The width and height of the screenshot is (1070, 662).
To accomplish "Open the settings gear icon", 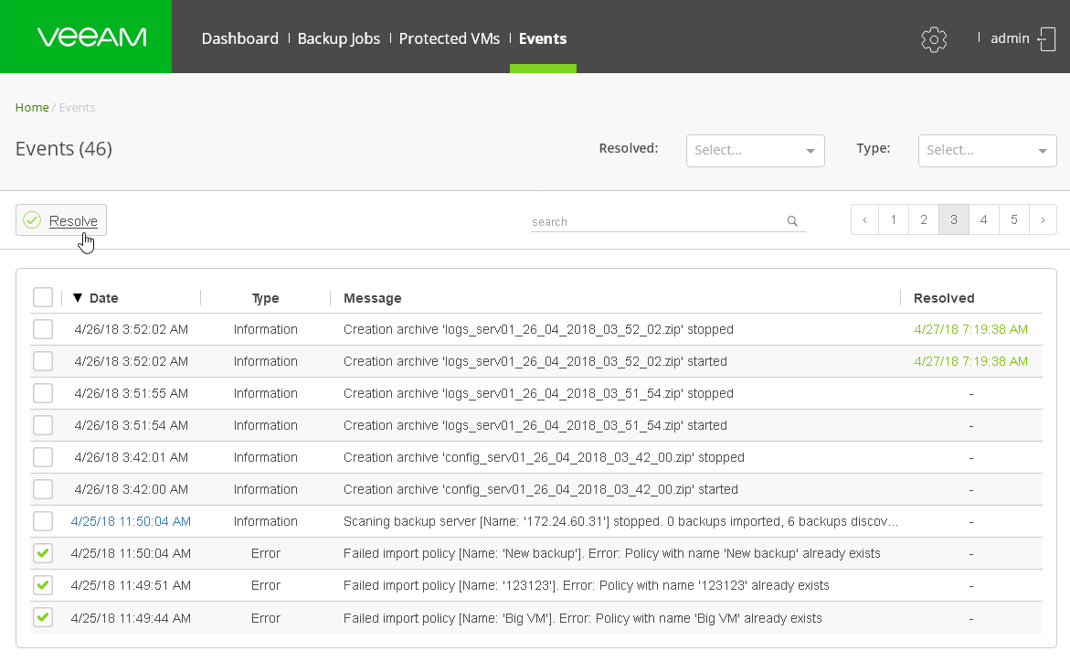I will [934, 39].
